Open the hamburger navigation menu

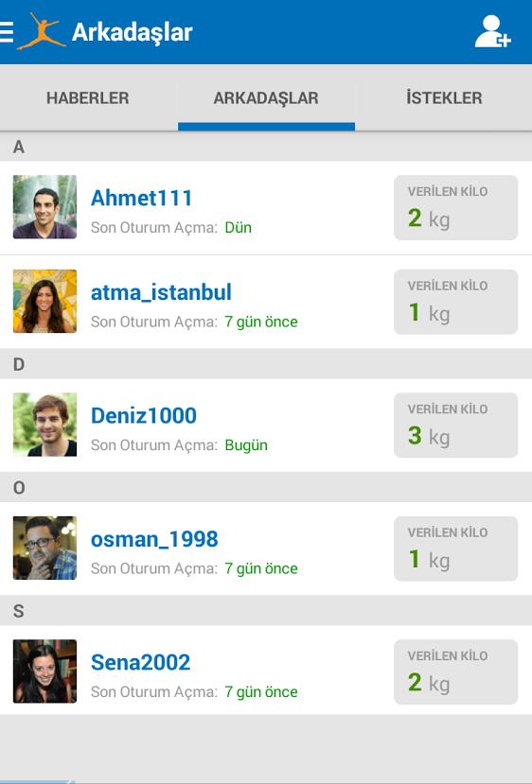click(x=7, y=32)
